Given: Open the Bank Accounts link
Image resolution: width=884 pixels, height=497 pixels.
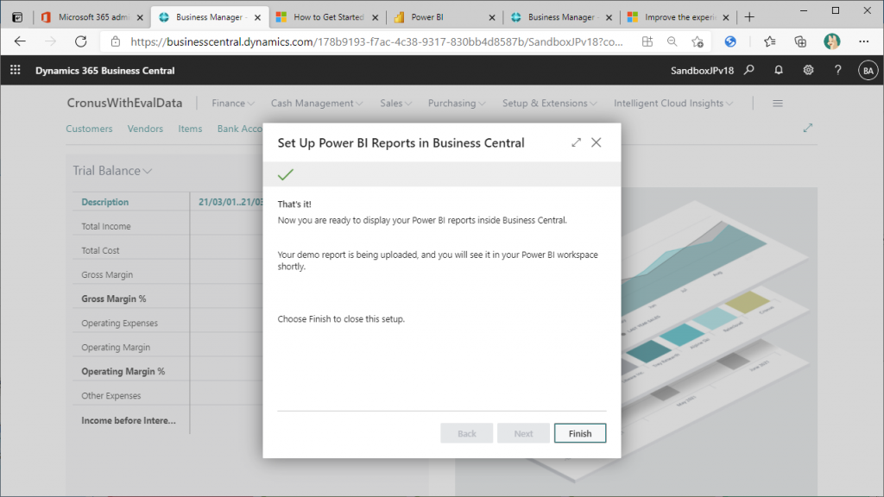Looking at the screenshot, I should [x=240, y=129].
